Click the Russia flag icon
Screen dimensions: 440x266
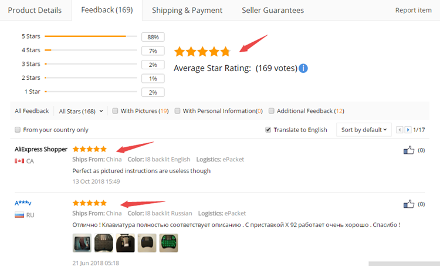coord(19,215)
